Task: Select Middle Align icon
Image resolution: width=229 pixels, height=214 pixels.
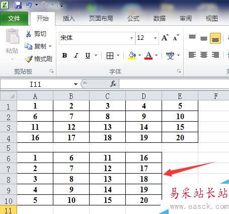Action: coord(204,38)
